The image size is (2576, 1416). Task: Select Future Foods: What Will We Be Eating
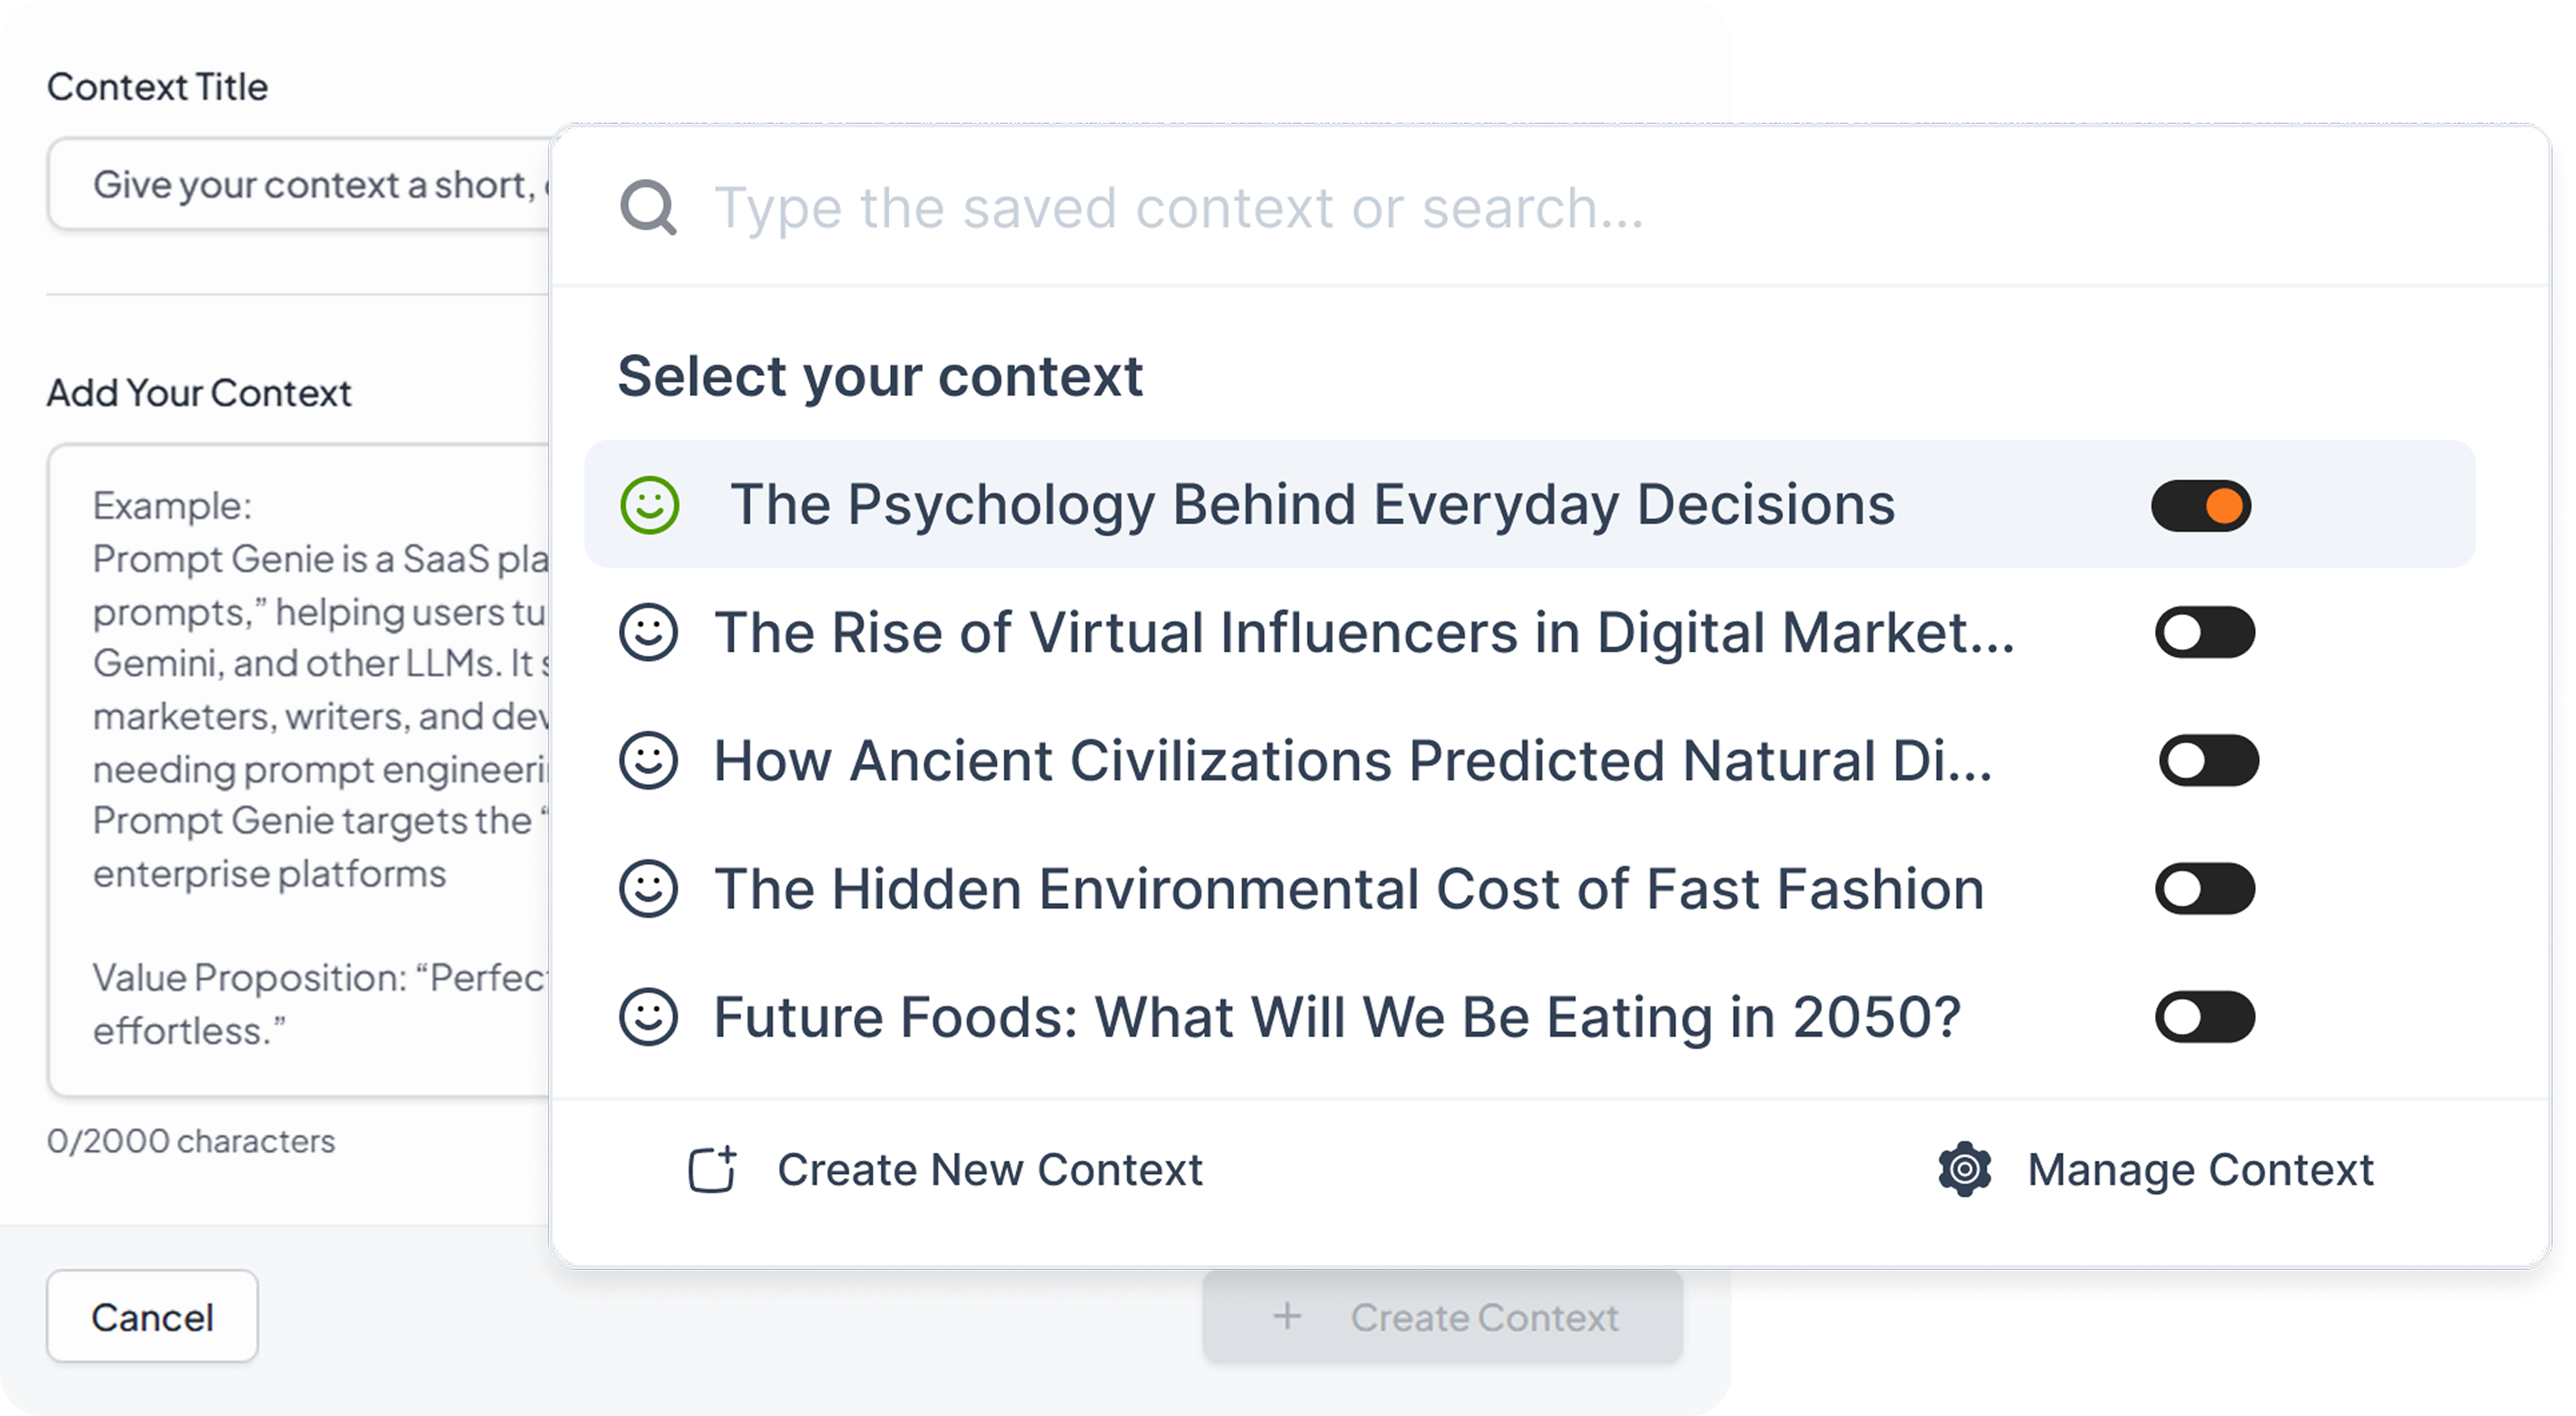[x=1336, y=1017]
